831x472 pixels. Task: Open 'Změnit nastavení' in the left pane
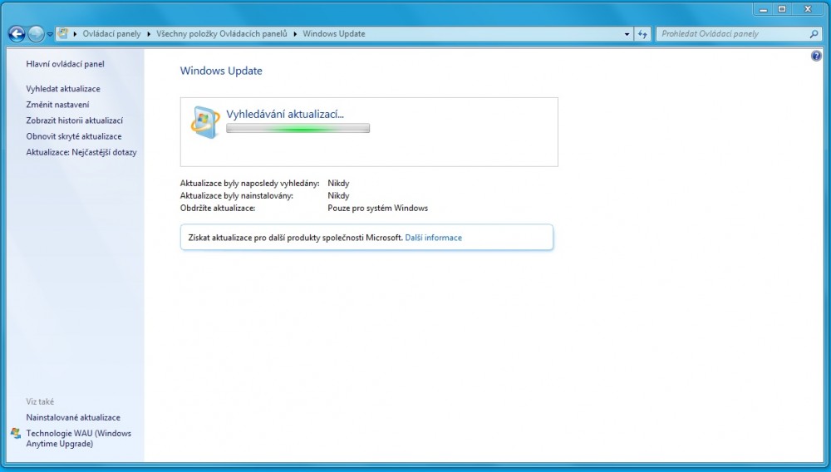57,105
